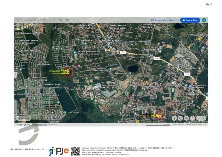222x157 pixels.
Task: Click Autódromo Internacional Virgílio Távora marker
Action: coord(116,104)
